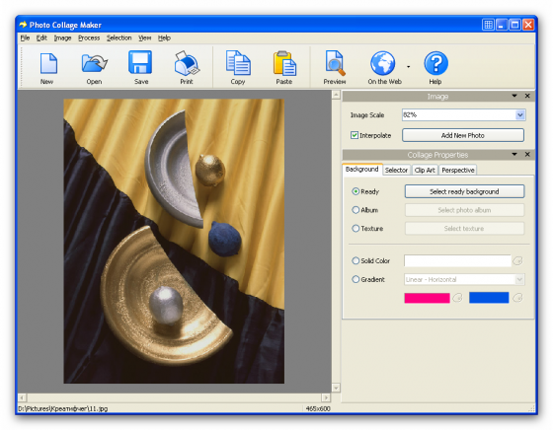Save the collage with the Save icon
Viewport: 553px width, 430px height.
pos(140,63)
